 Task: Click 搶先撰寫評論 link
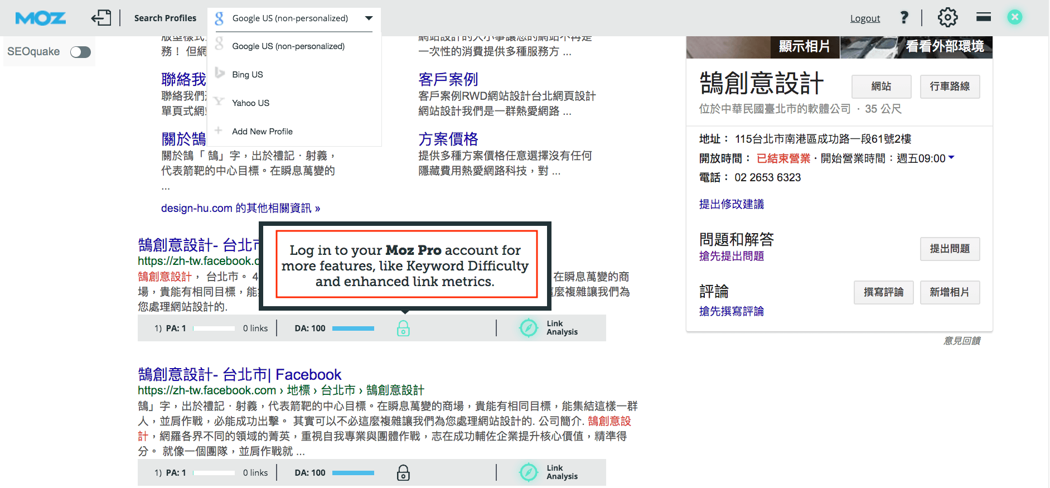tap(732, 311)
